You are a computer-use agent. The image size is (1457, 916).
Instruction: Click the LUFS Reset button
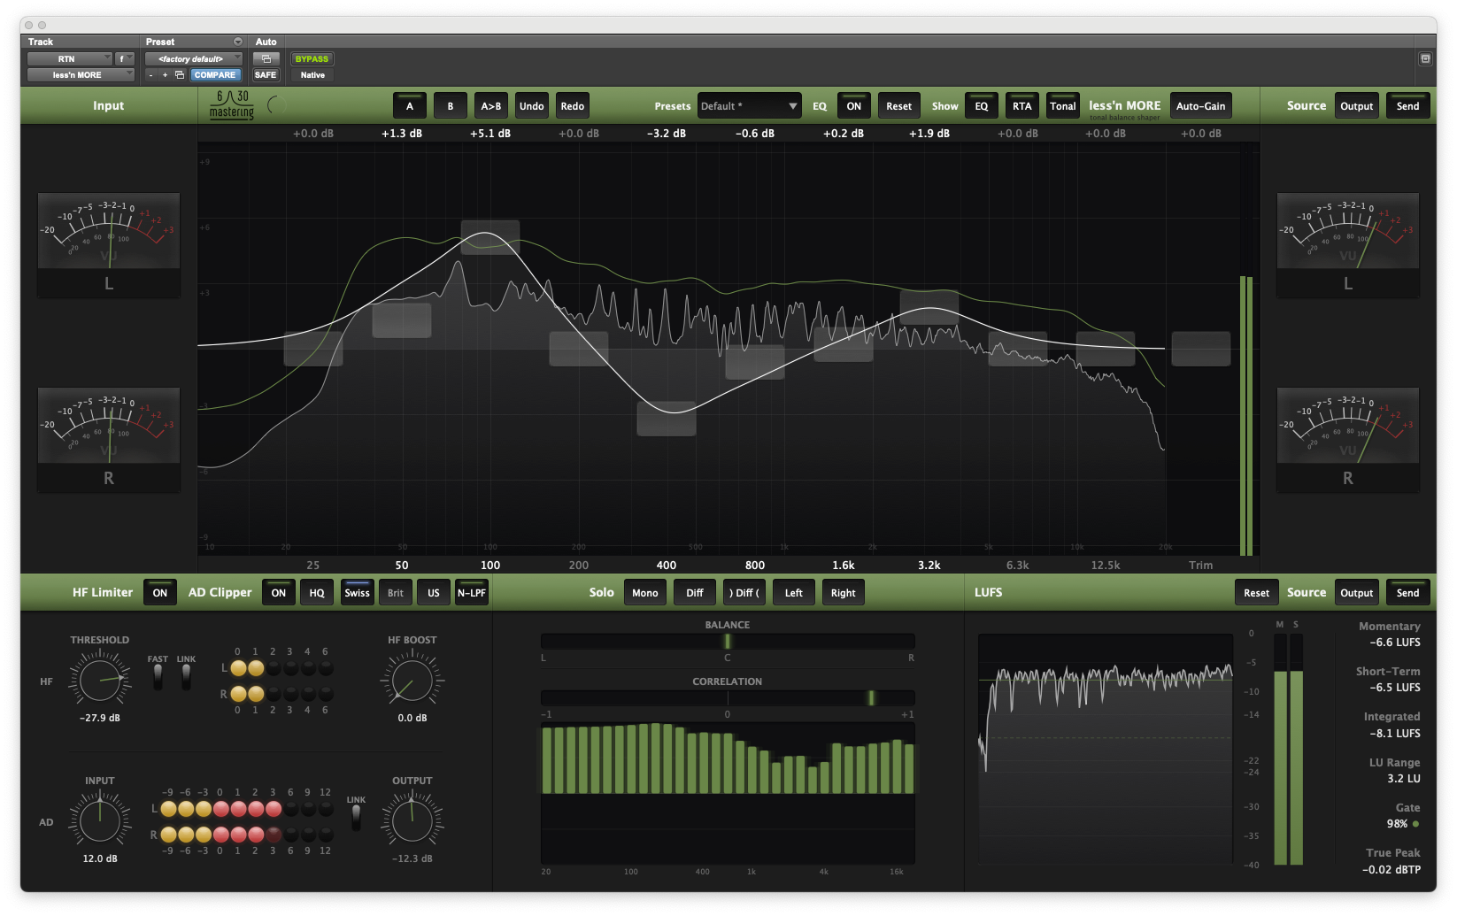(x=1256, y=593)
